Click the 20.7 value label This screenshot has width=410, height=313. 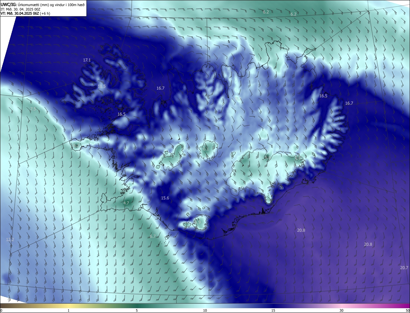pos(404,268)
